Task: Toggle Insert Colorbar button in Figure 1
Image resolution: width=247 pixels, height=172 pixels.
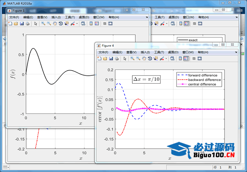Action: tap(91, 24)
